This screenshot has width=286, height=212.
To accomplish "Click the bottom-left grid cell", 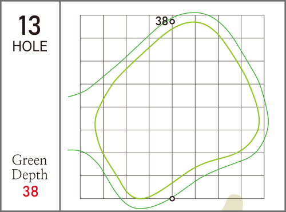I will (x=92, y=187).
